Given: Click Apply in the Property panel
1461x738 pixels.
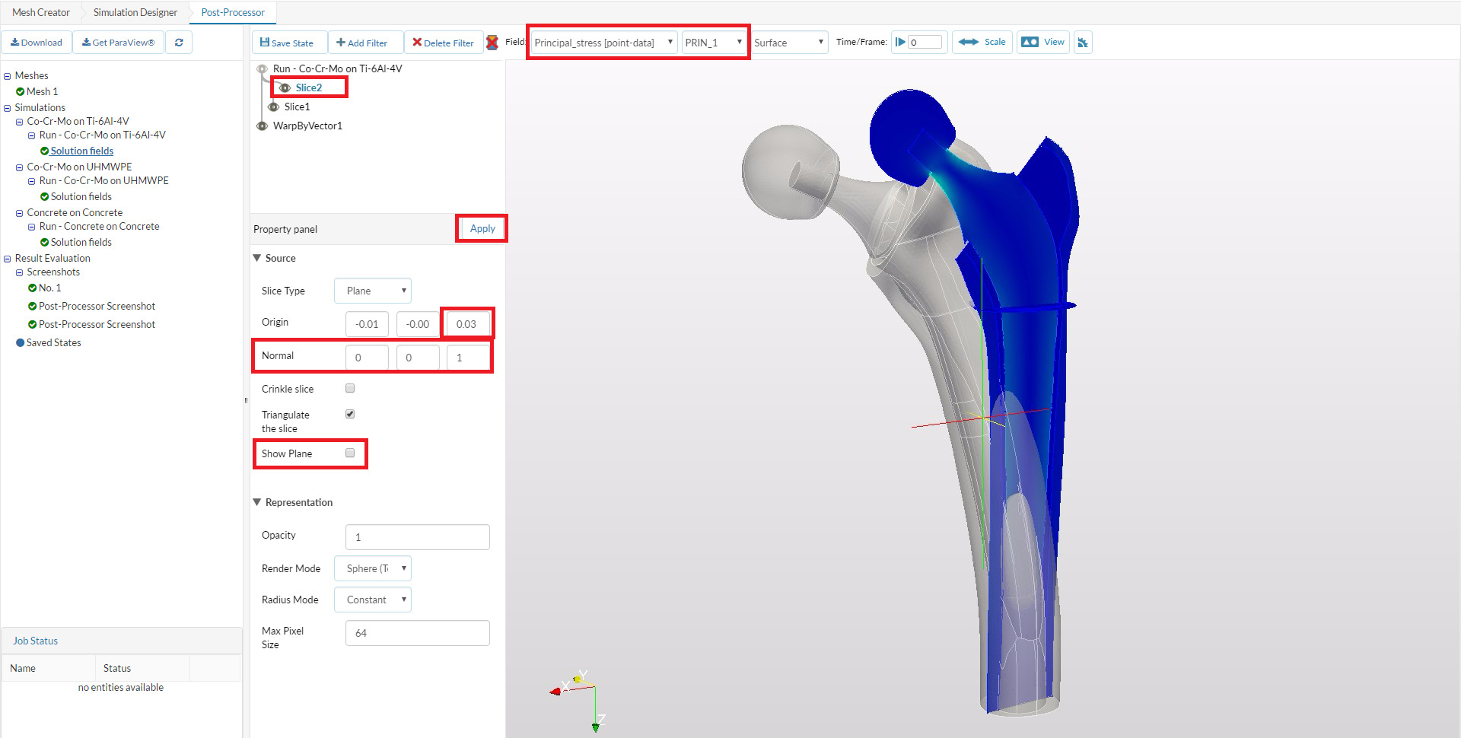Looking at the screenshot, I should (x=482, y=228).
